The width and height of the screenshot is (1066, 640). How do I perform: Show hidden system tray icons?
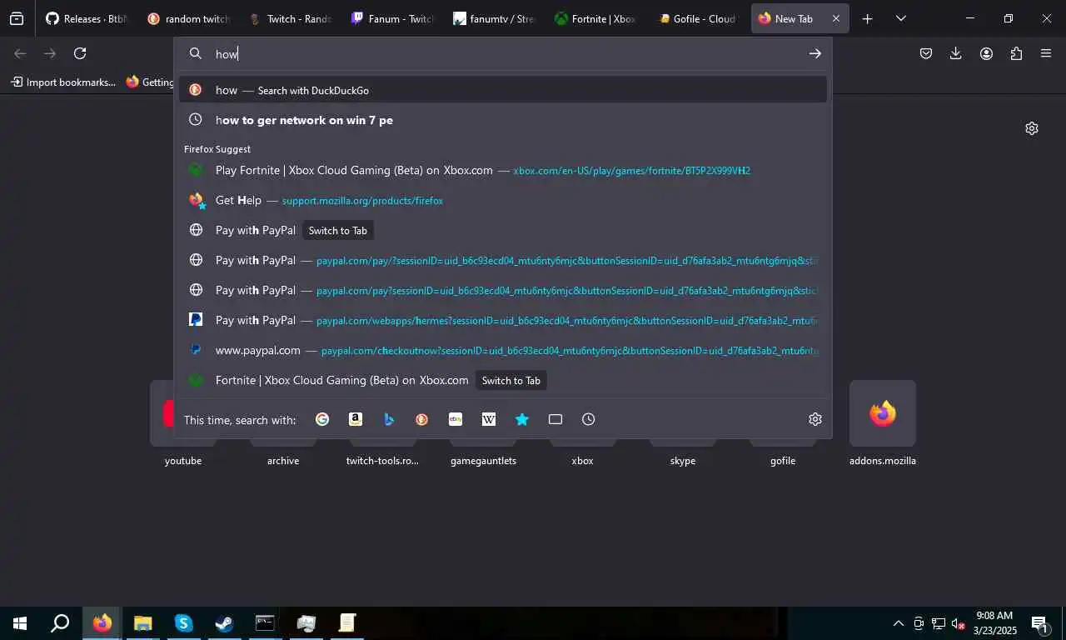[898, 623]
